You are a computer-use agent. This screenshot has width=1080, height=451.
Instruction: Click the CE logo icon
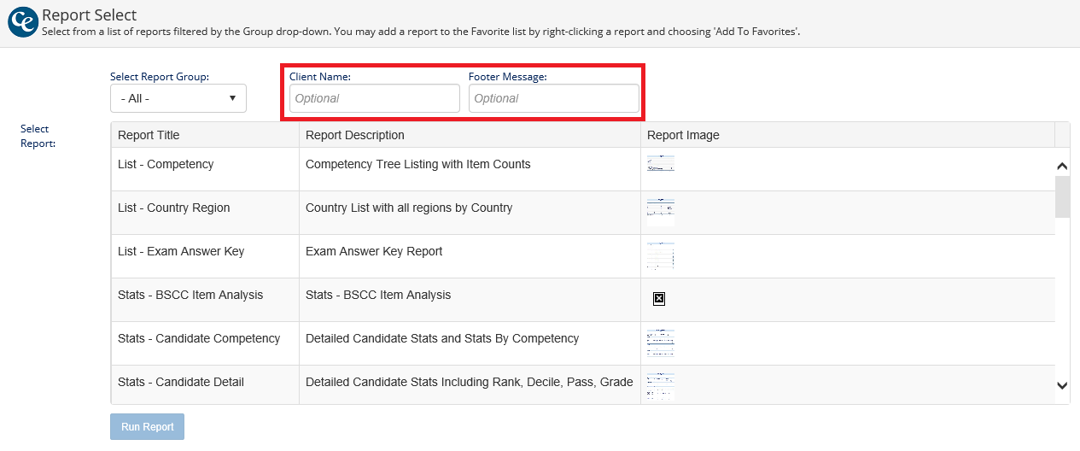pos(22,23)
